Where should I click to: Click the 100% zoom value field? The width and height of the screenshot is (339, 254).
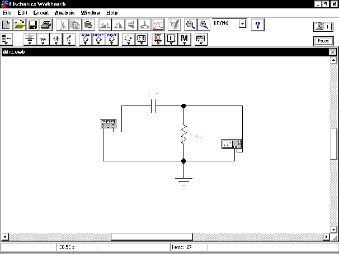[225, 23]
